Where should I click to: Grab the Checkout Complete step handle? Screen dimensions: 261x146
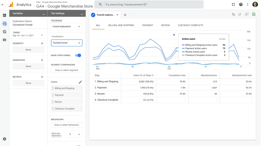coord(53,109)
